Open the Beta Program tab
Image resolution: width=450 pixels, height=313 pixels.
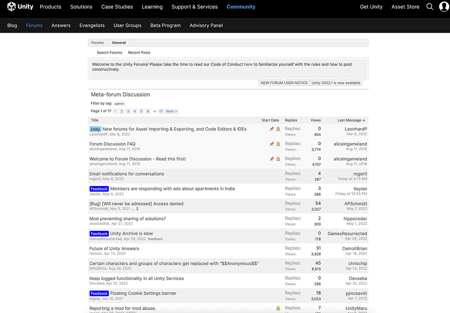pyautogui.click(x=165, y=25)
